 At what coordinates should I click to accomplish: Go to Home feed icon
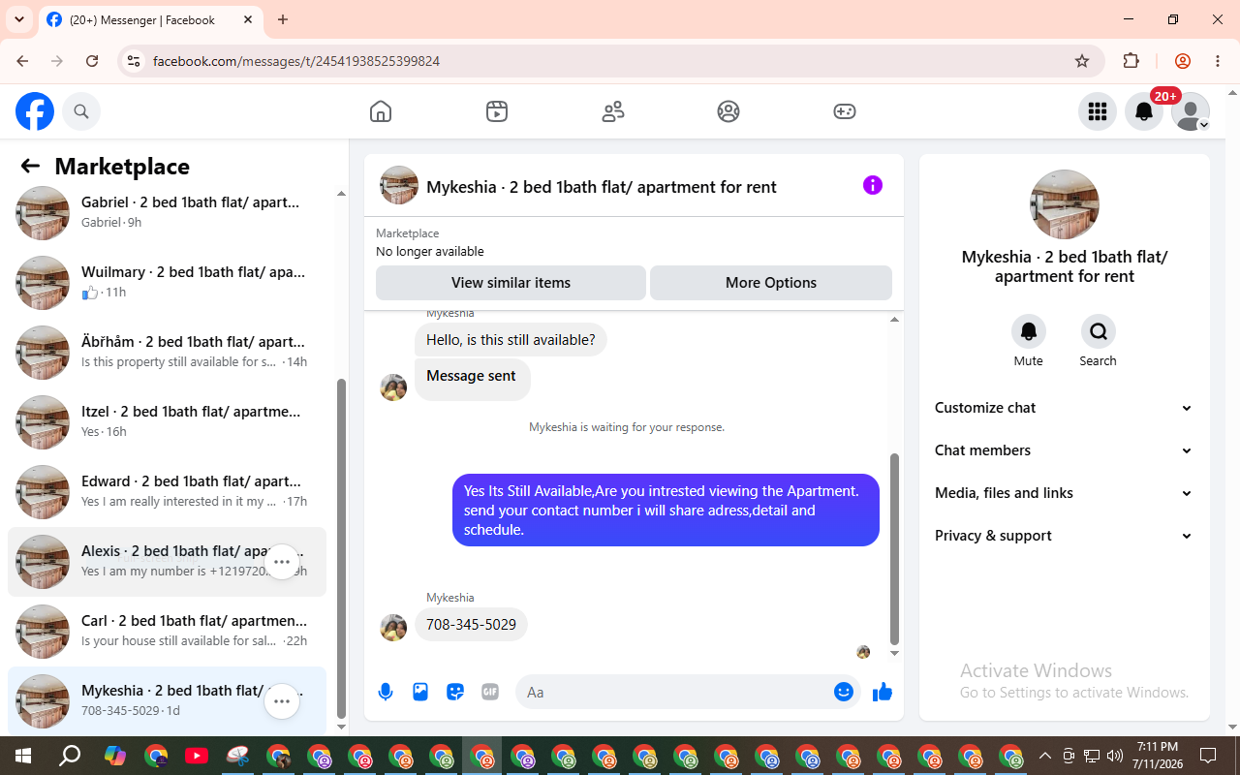tap(381, 111)
